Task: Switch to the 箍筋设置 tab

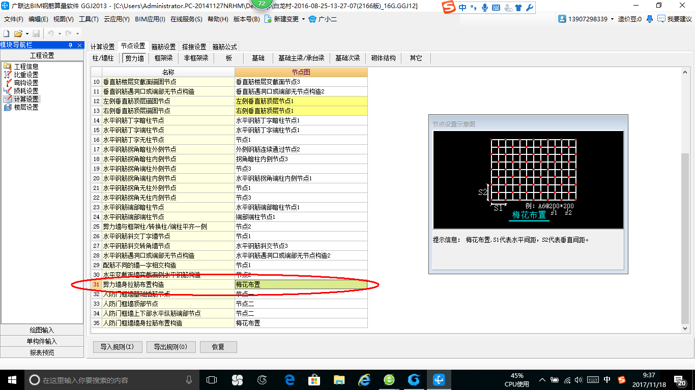Action: click(x=163, y=47)
